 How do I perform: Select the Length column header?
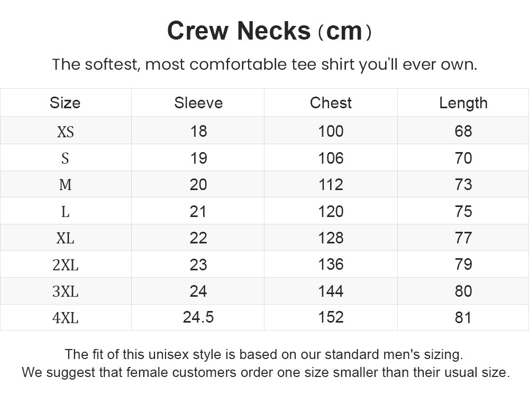463,103
